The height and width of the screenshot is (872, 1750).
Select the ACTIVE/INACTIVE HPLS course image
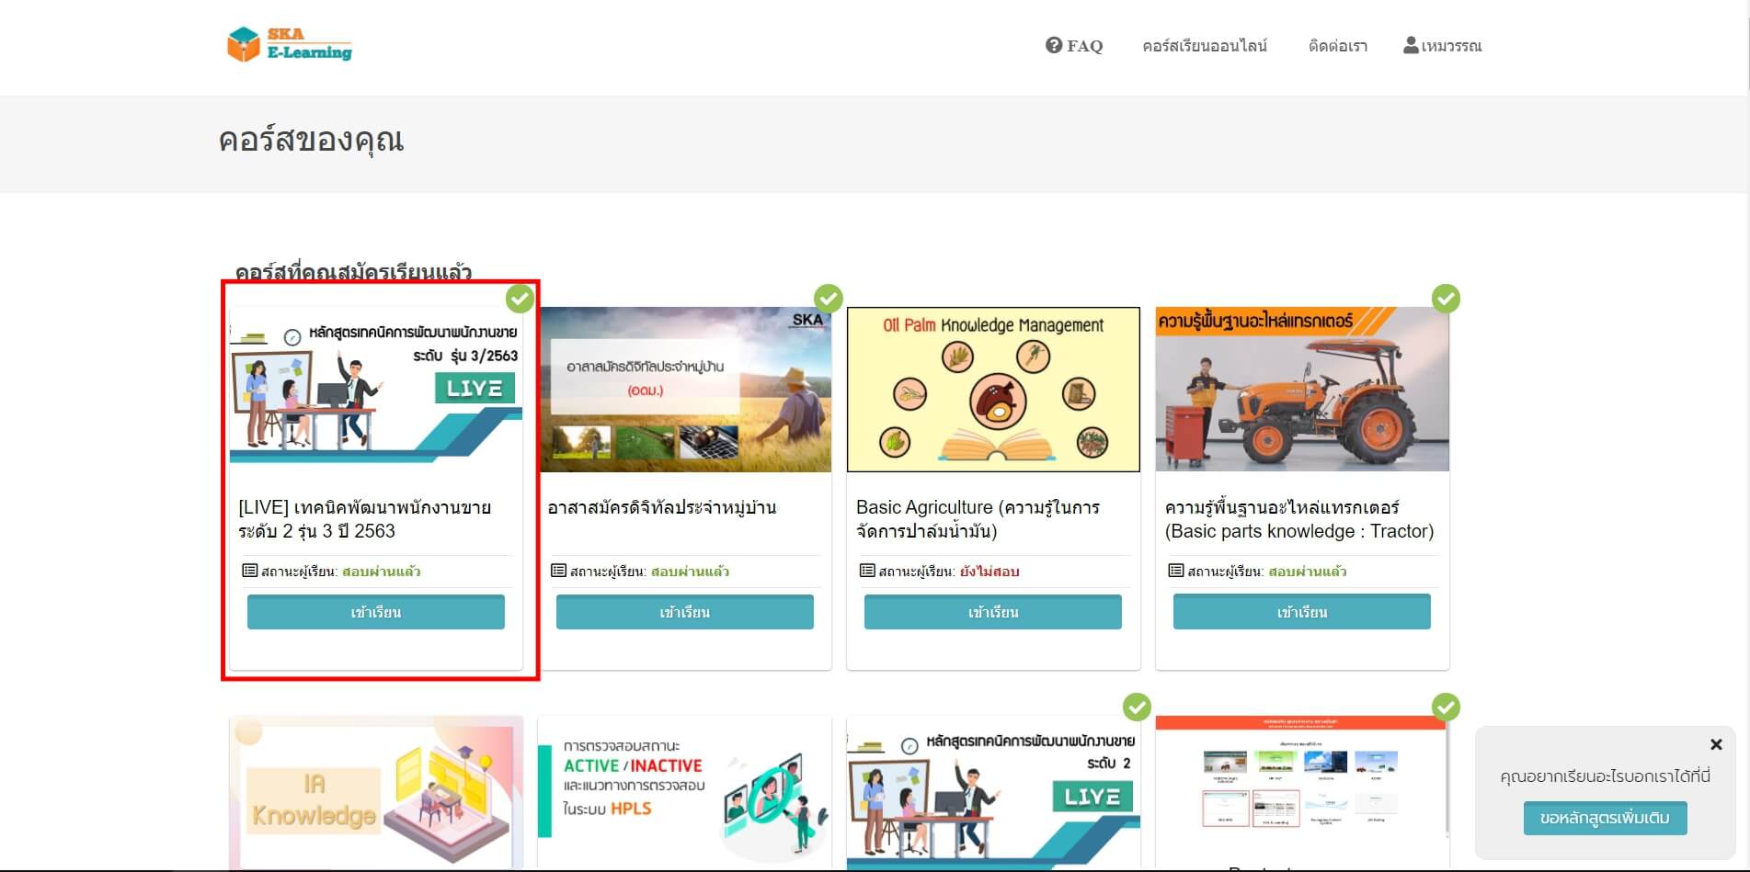pos(684,794)
